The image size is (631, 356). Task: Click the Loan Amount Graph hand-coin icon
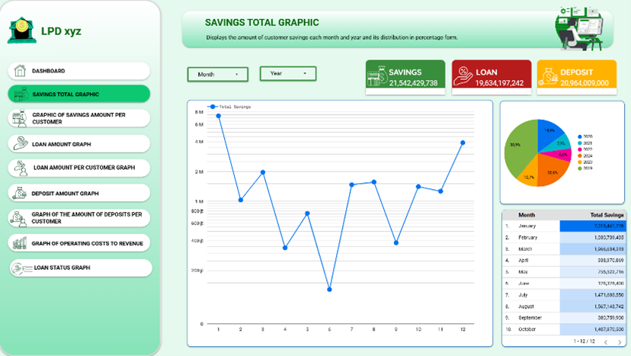[x=21, y=143]
